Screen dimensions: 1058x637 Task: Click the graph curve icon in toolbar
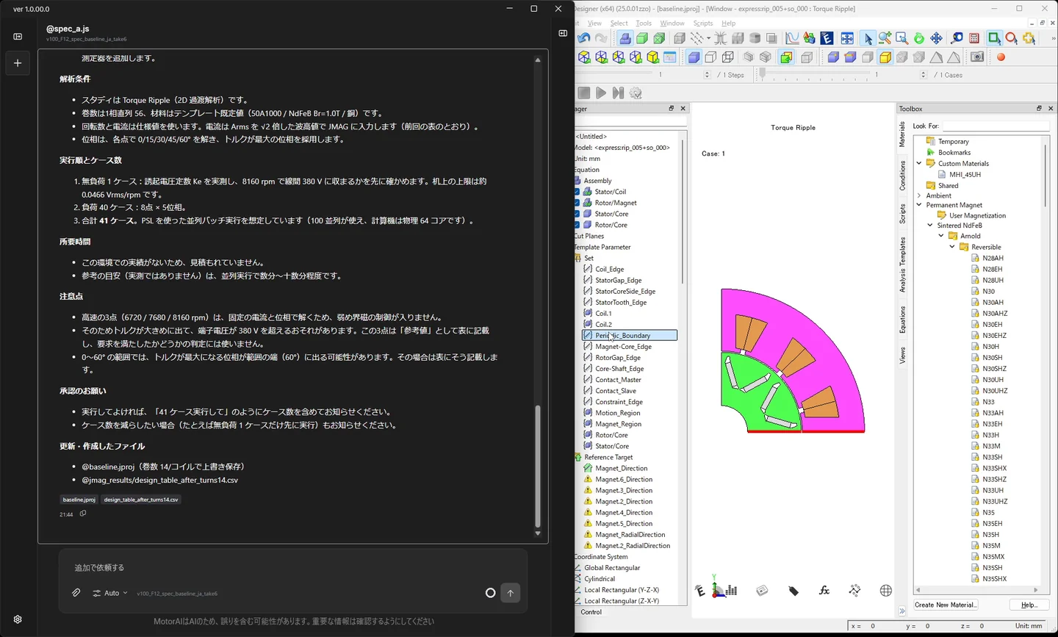pyautogui.click(x=792, y=38)
